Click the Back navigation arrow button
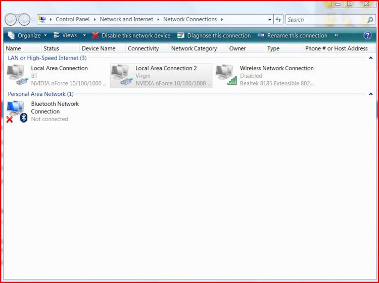This screenshot has width=379, height=283. [x=11, y=20]
